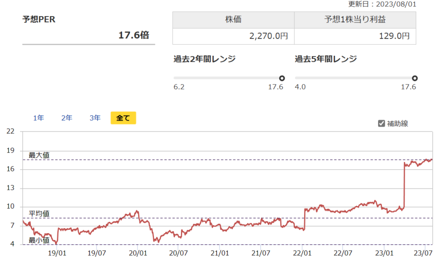Click the 22/01 x-axis label
Image resolution: width=437 pixels, height=257 pixels.
[302, 253]
